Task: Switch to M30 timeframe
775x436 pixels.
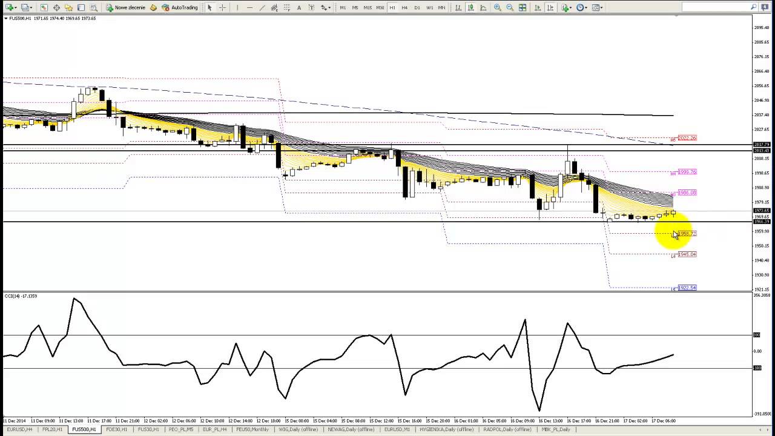Action: [380, 7]
